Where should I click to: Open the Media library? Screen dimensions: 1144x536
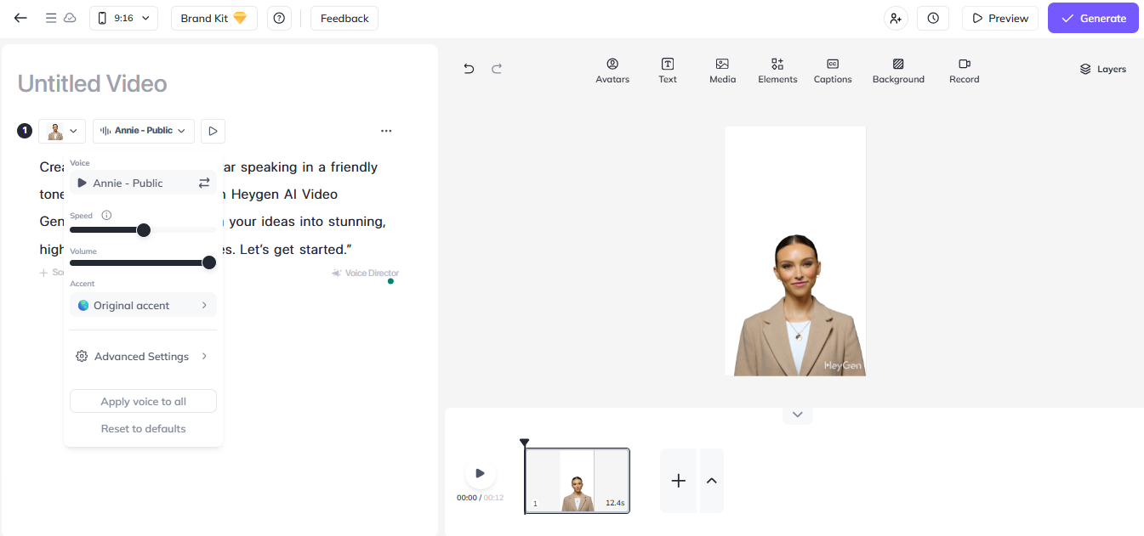pyautogui.click(x=722, y=70)
